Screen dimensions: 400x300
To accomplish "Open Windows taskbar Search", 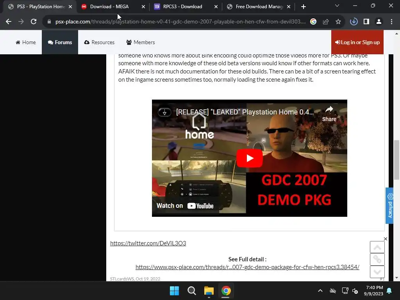I will tap(191, 291).
